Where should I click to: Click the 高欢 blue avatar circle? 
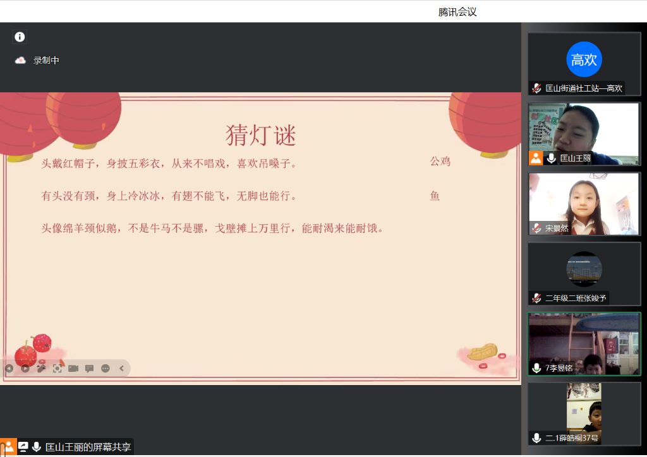pyautogui.click(x=584, y=59)
